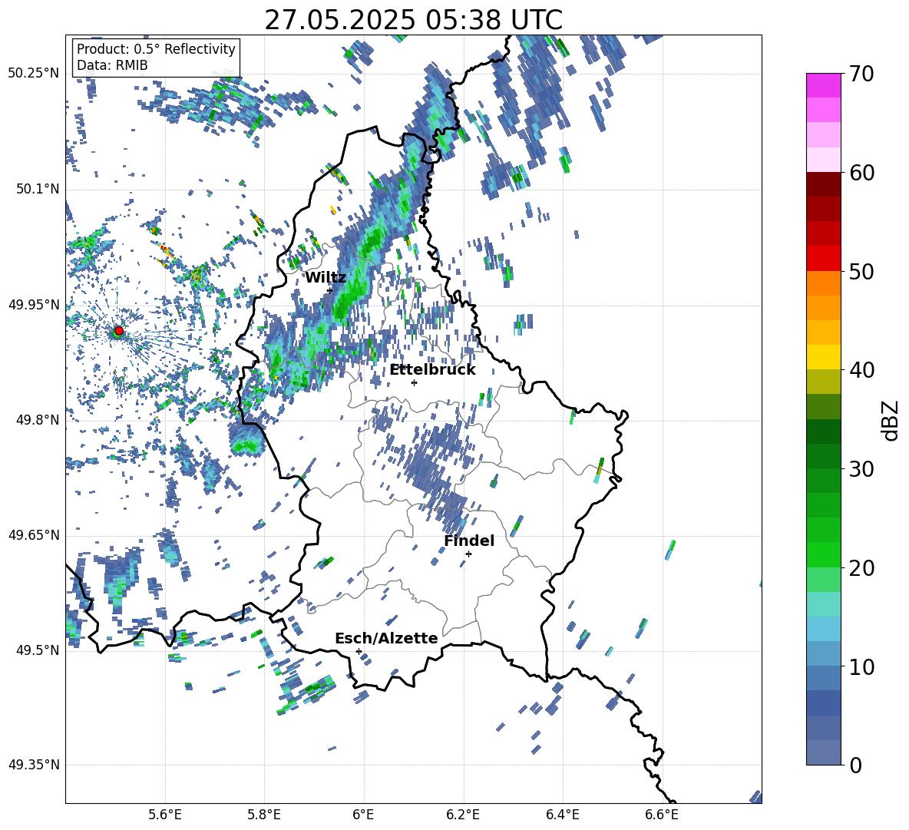Click the magenta top colorbar swatch

tap(823, 85)
